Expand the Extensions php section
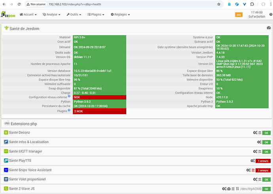Screen dimensions: 273x194 [136, 124]
